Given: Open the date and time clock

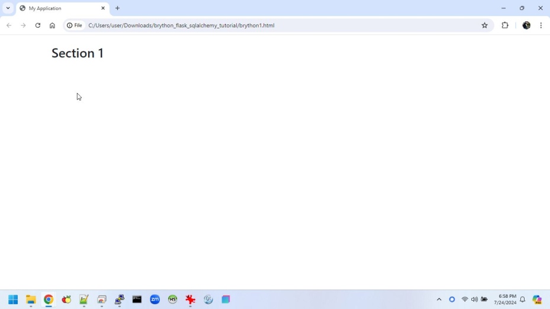Looking at the screenshot, I should [505, 300].
